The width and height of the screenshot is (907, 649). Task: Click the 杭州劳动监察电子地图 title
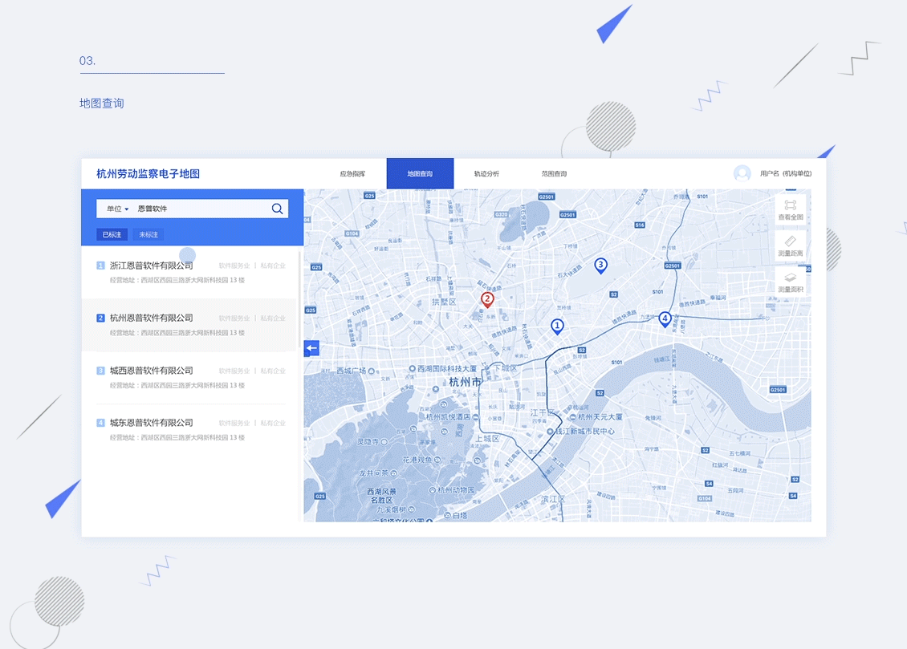pyautogui.click(x=148, y=173)
